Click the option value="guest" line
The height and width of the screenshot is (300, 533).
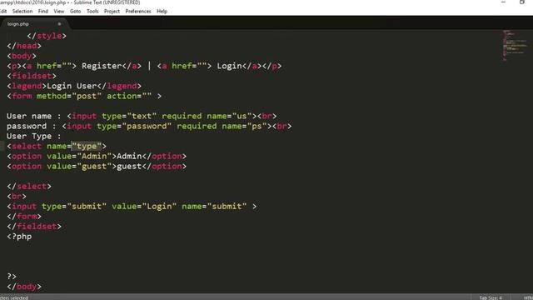(x=97, y=167)
